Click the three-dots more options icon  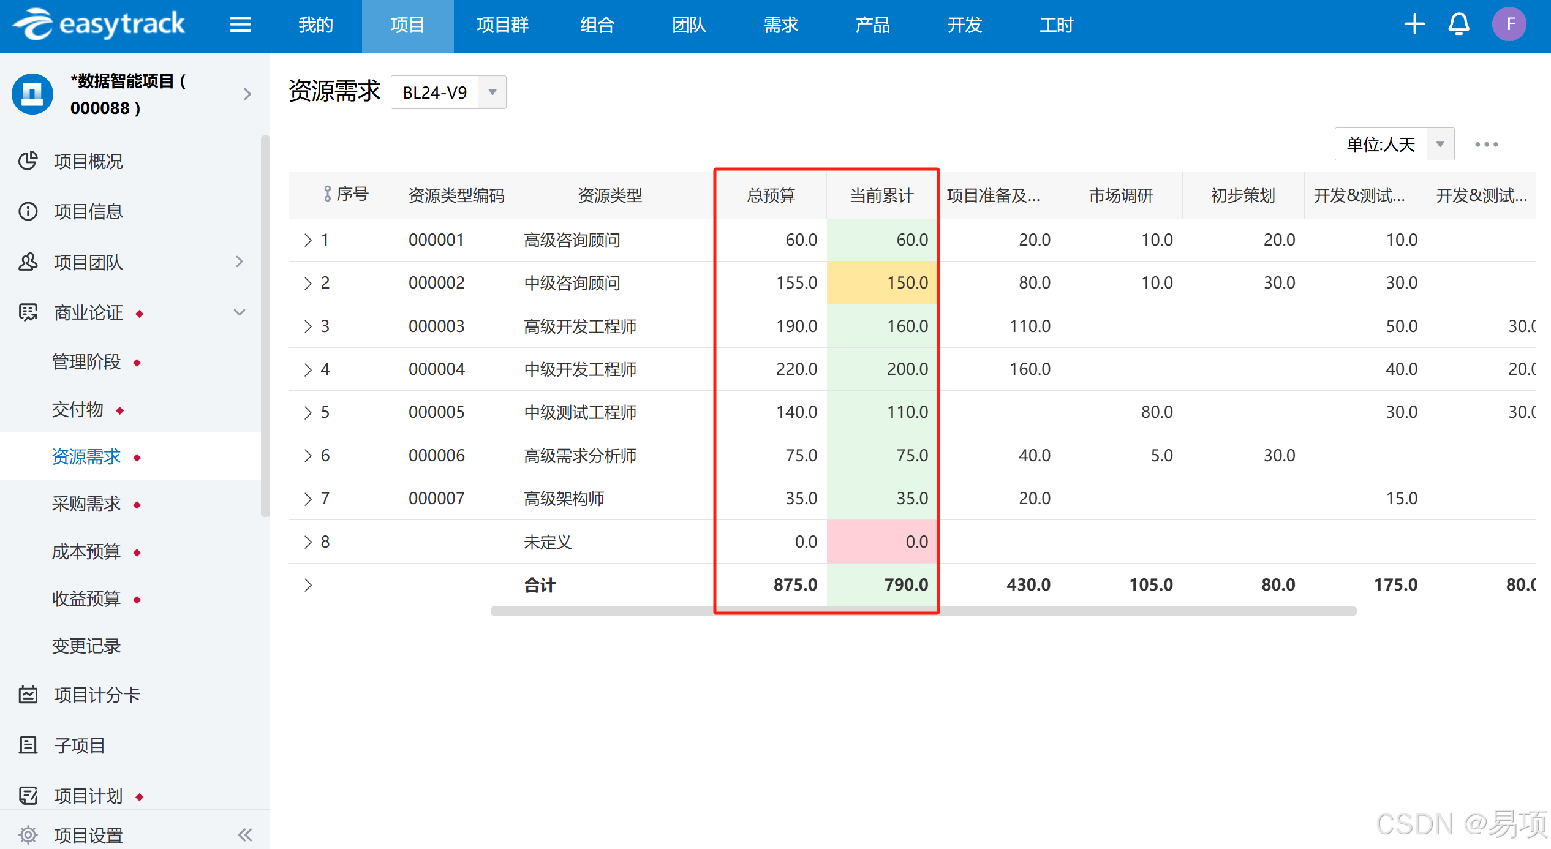tap(1486, 145)
